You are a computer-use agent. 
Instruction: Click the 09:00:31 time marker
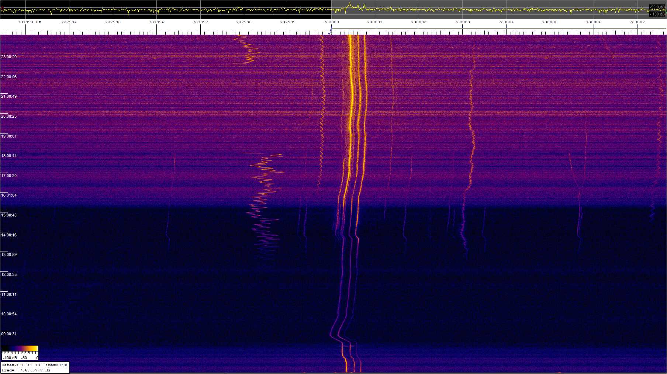pyautogui.click(x=9, y=334)
